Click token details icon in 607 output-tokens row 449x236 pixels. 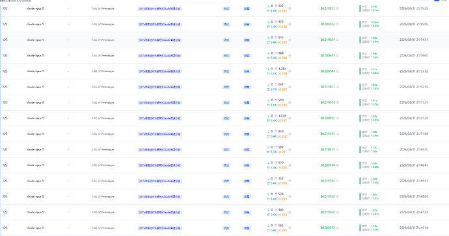click(290, 87)
